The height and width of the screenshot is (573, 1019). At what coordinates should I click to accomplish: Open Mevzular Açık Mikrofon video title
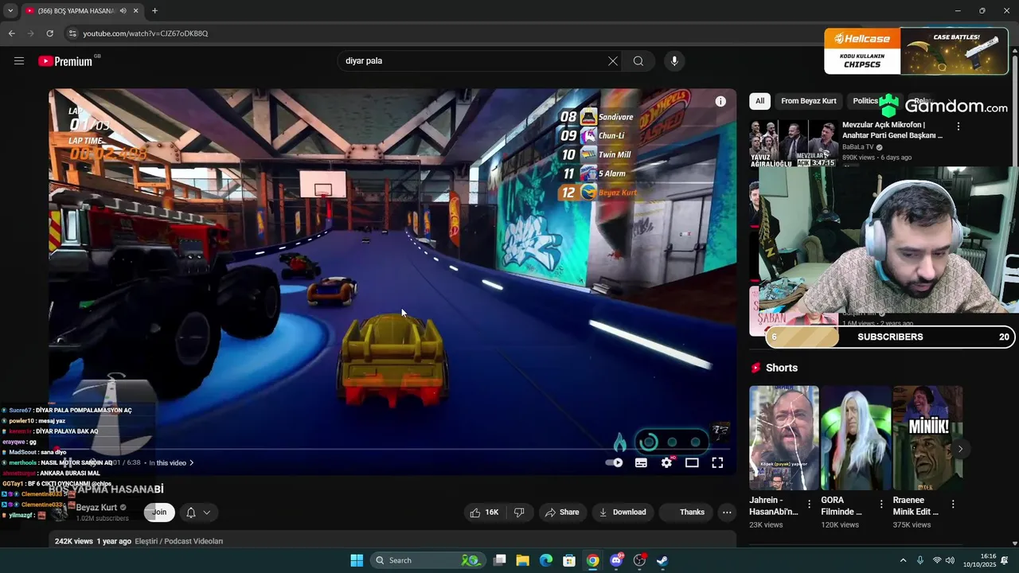coord(892,130)
